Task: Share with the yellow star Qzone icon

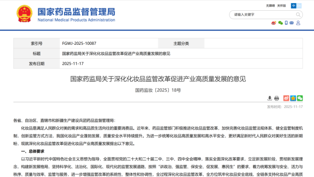Action: click(x=293, y=98)
